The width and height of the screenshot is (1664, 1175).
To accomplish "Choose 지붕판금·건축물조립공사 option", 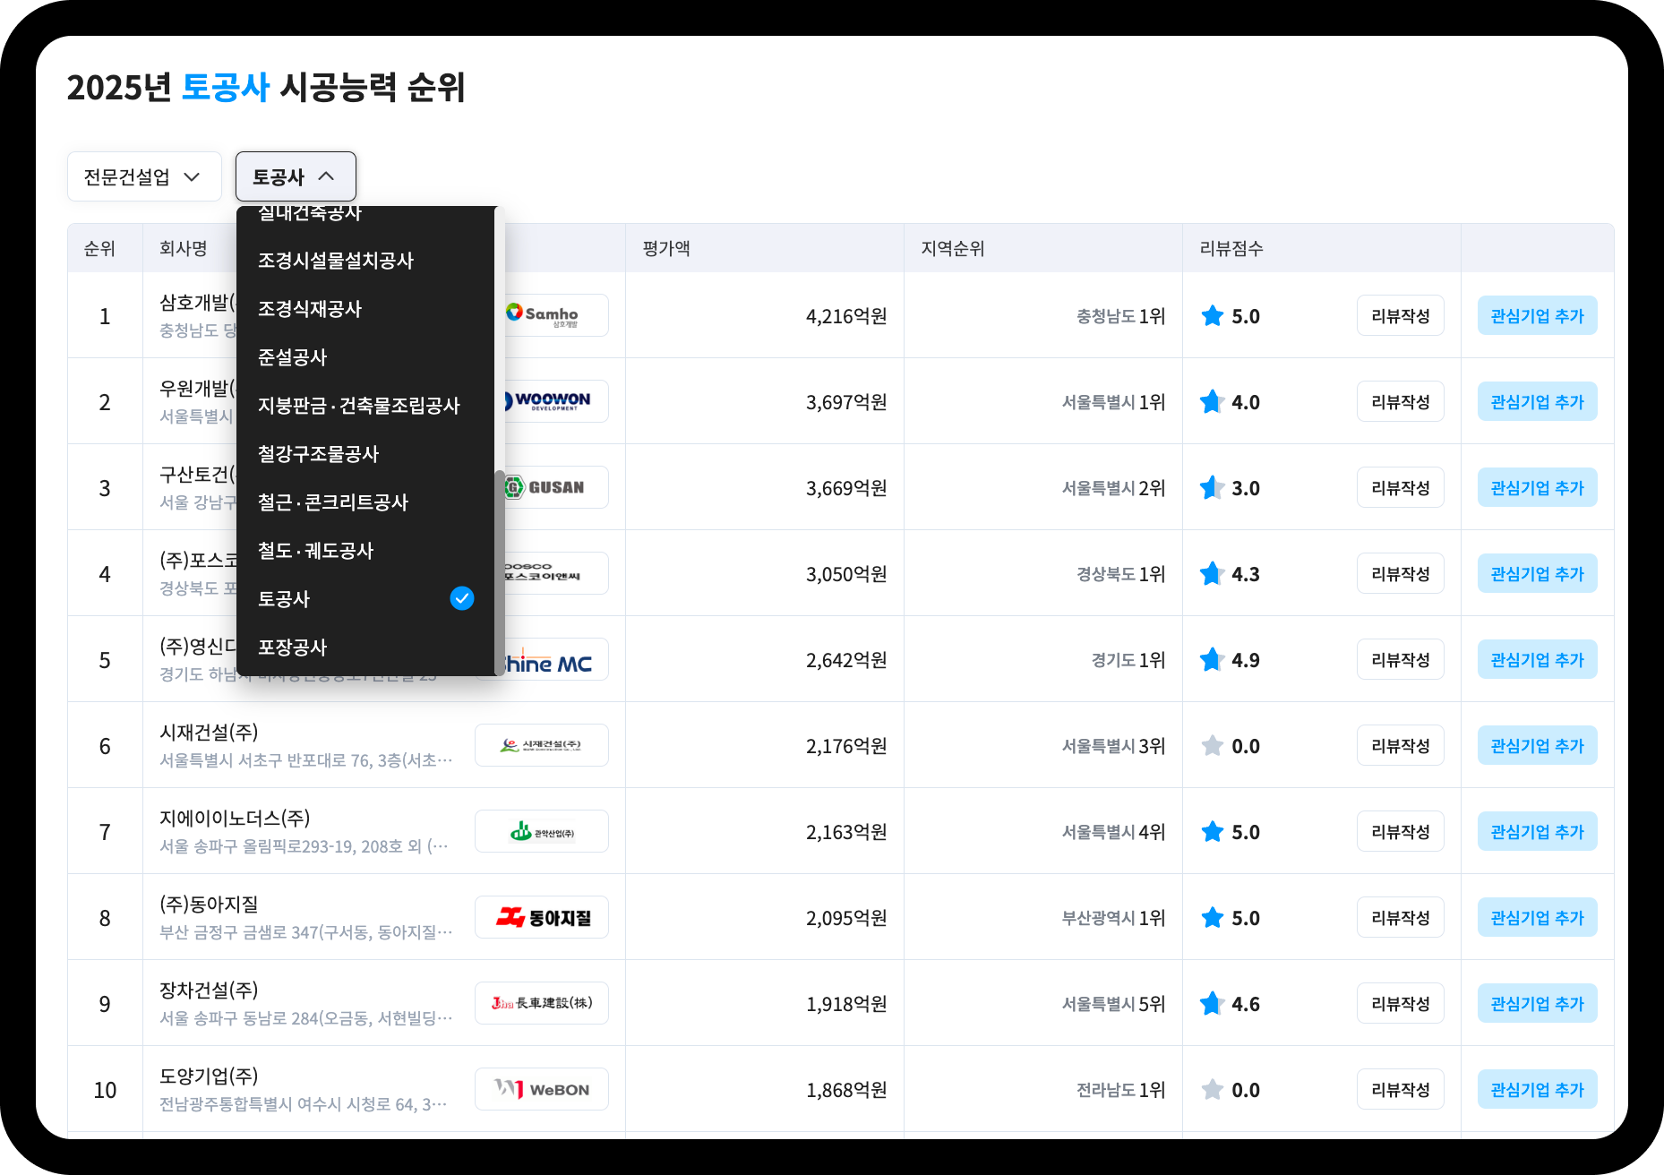I will coord(365,406).
